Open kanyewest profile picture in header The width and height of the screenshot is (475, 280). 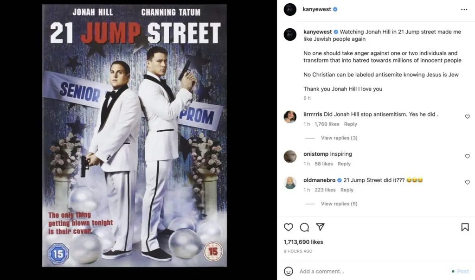tap(290, 9)
